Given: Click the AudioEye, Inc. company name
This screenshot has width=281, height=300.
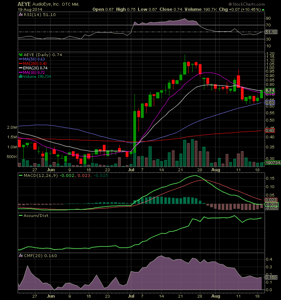Looking at the screenshot, I should click(x=46, y=4).
